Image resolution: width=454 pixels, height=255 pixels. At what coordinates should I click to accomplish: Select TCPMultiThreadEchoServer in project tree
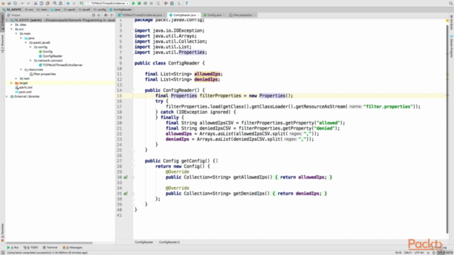pos(60,65)
